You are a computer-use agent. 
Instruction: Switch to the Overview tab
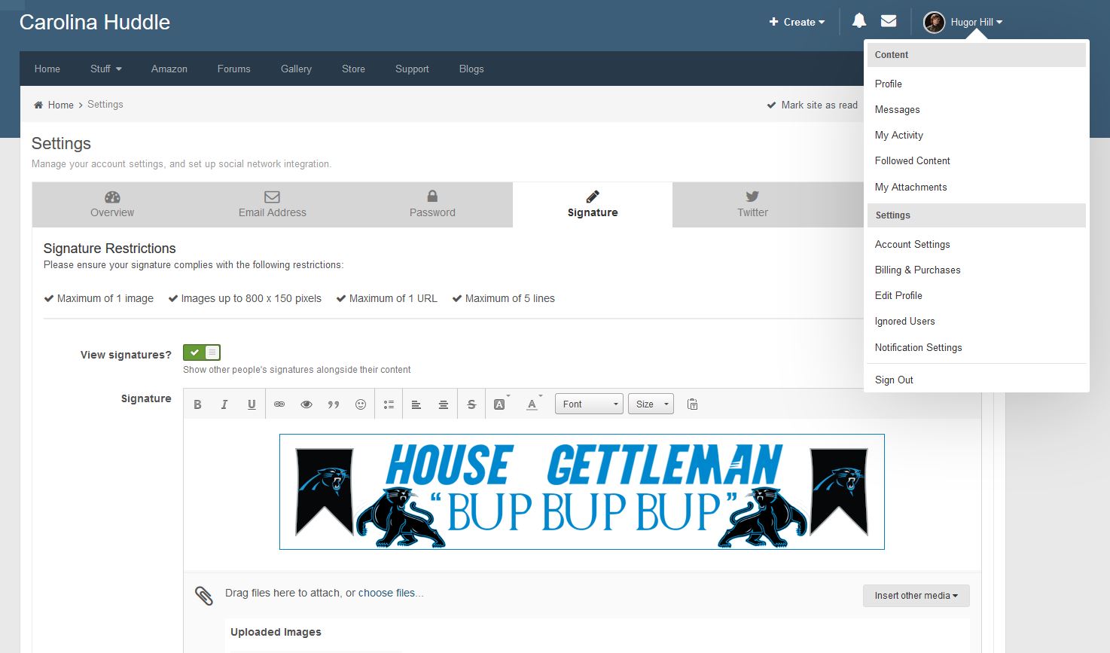[x=112, y=204]
